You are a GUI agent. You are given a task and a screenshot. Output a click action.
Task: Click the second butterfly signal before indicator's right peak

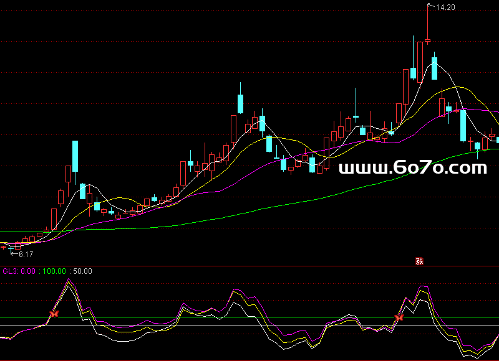pos(399,317)
